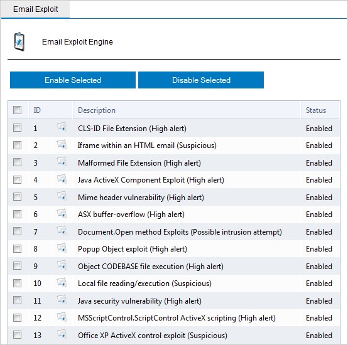348x345 pixels.
Task: Click the icon for Office XP ActiveX exploit
Action: click(62, 334)
